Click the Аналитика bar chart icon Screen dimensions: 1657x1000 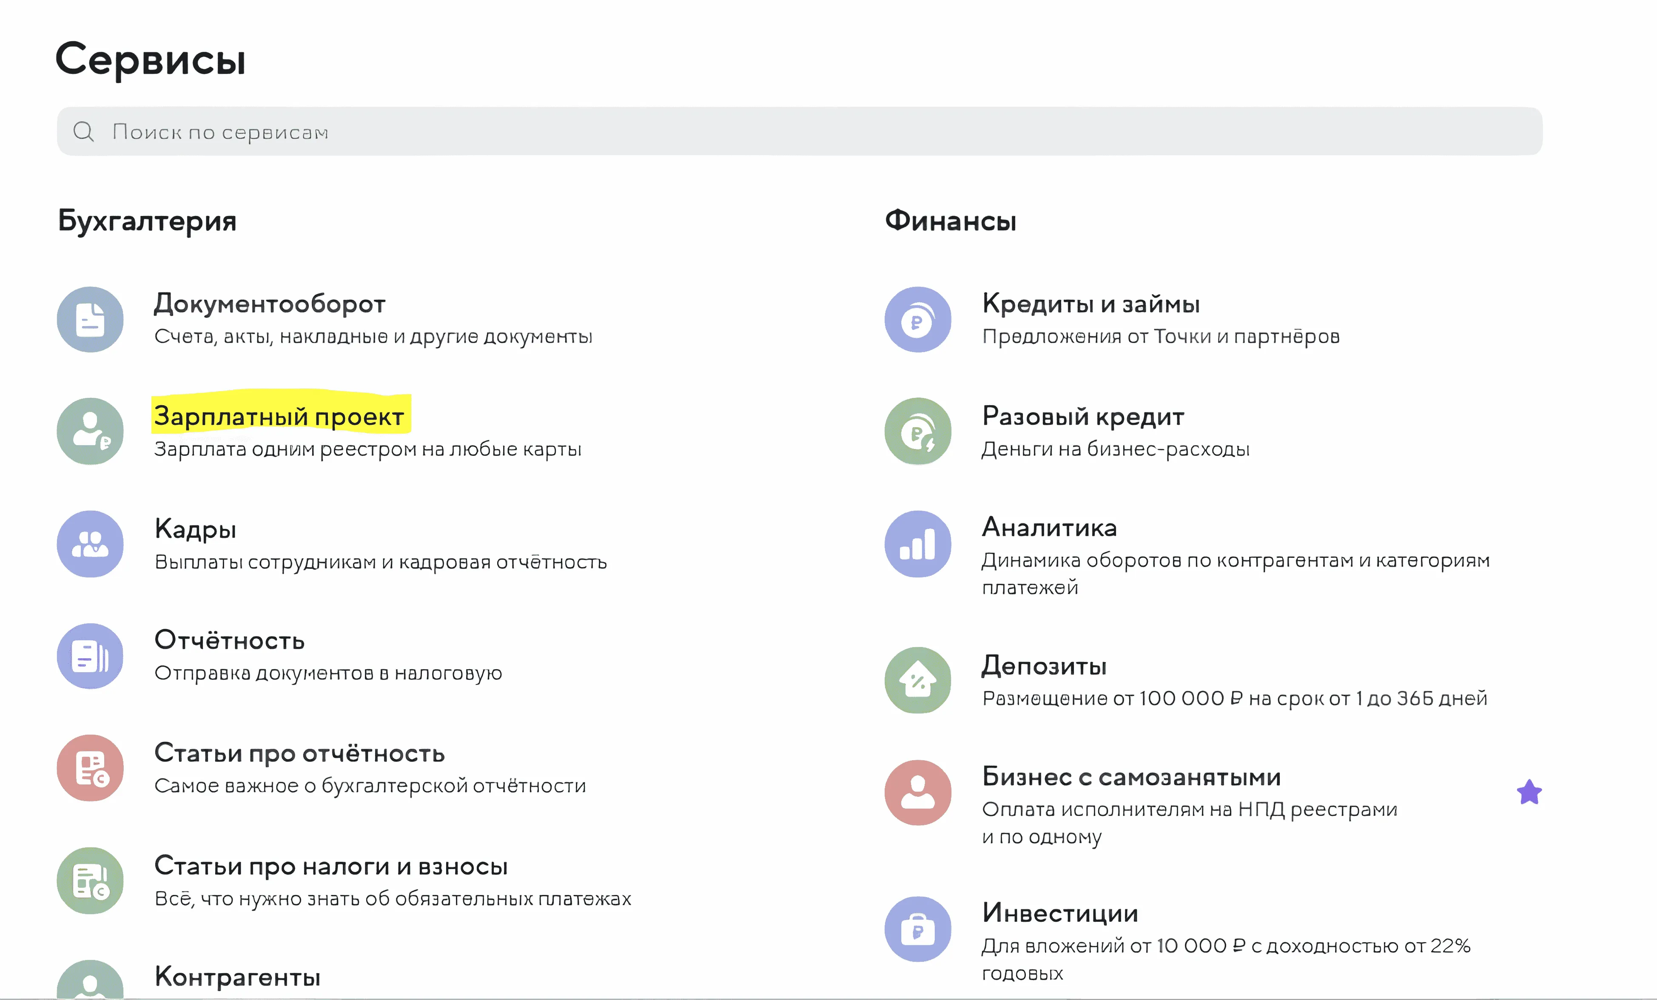coord(917,544)
